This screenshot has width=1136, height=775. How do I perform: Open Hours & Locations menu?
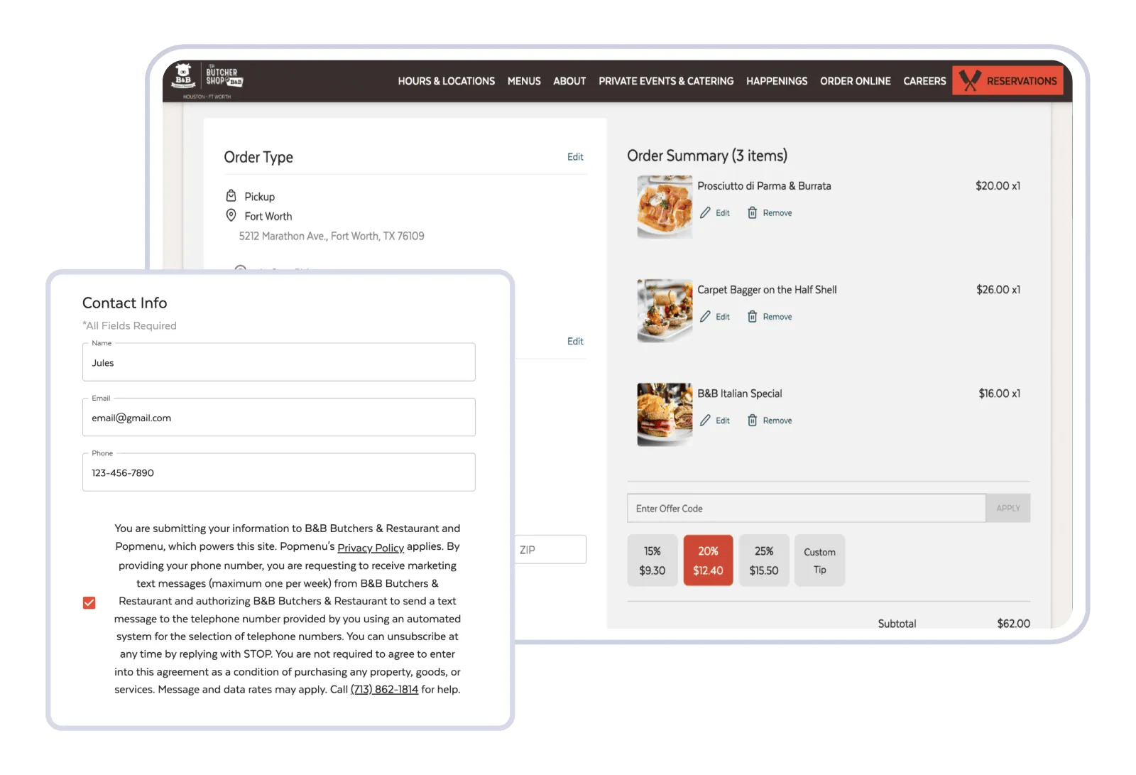coord(446,81)
